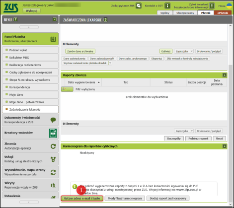The height and width of the screenshot is (208, 234).
Task: Open Kontakt z COT info icon
Action: (167, 6)
